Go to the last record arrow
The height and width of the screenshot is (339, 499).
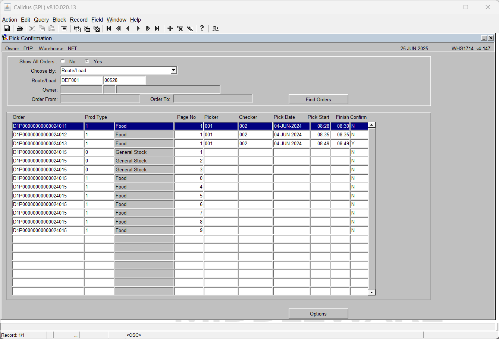point(157,29)
